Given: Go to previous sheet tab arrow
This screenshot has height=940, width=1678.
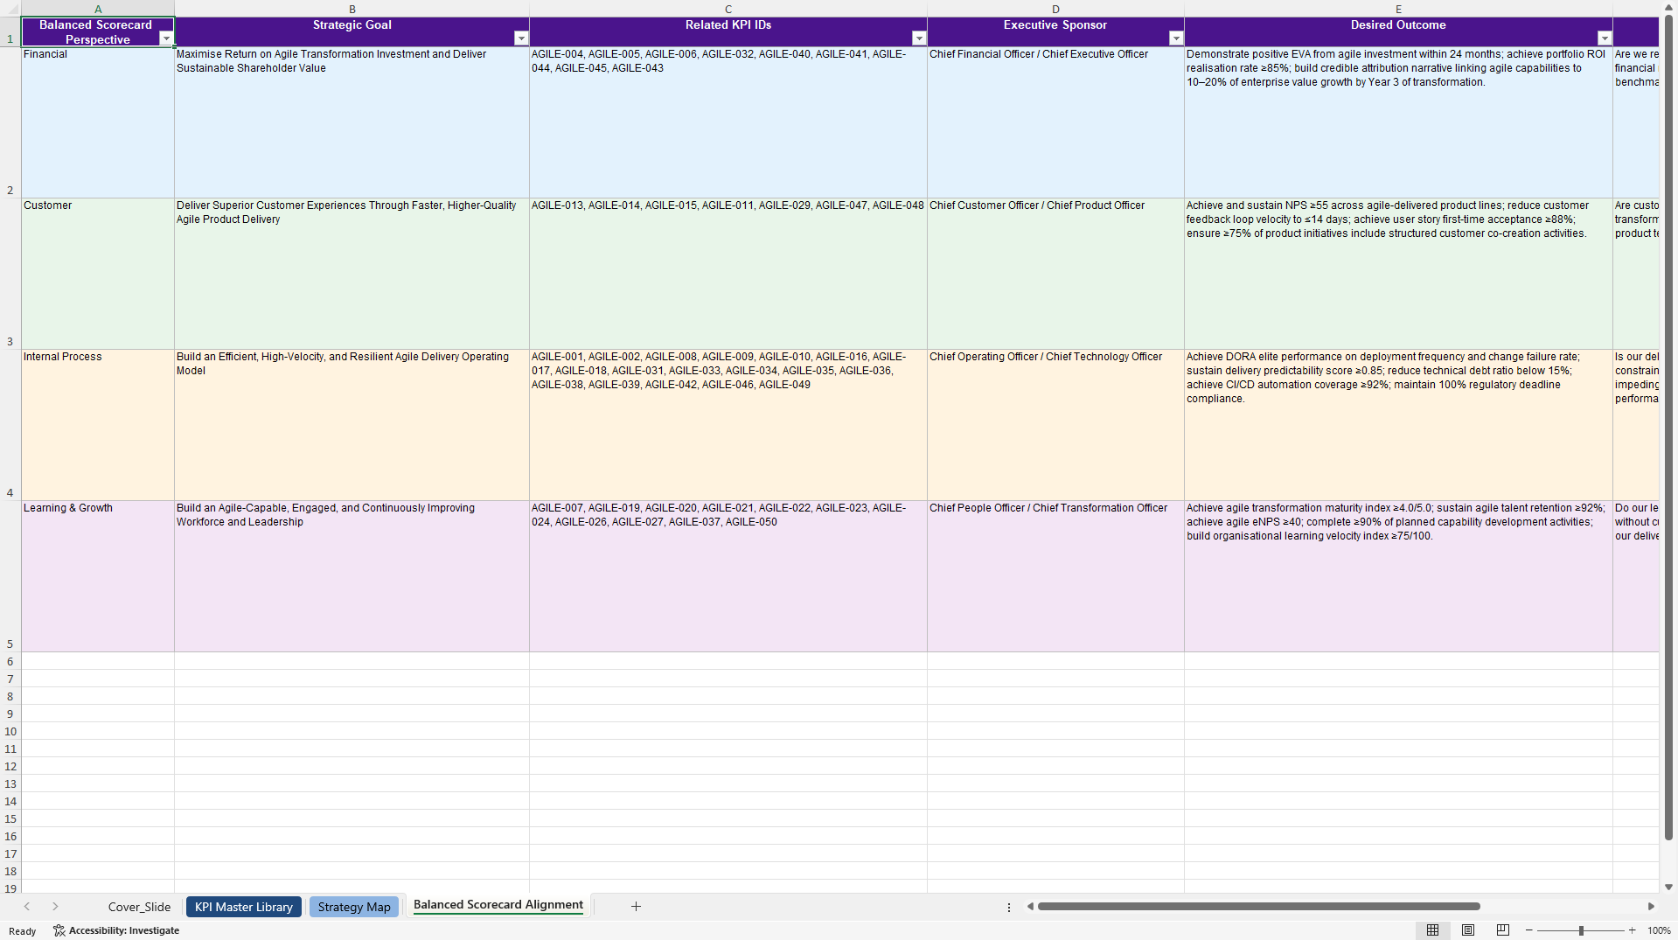Looking at the screenshot, I should point(27,907).
